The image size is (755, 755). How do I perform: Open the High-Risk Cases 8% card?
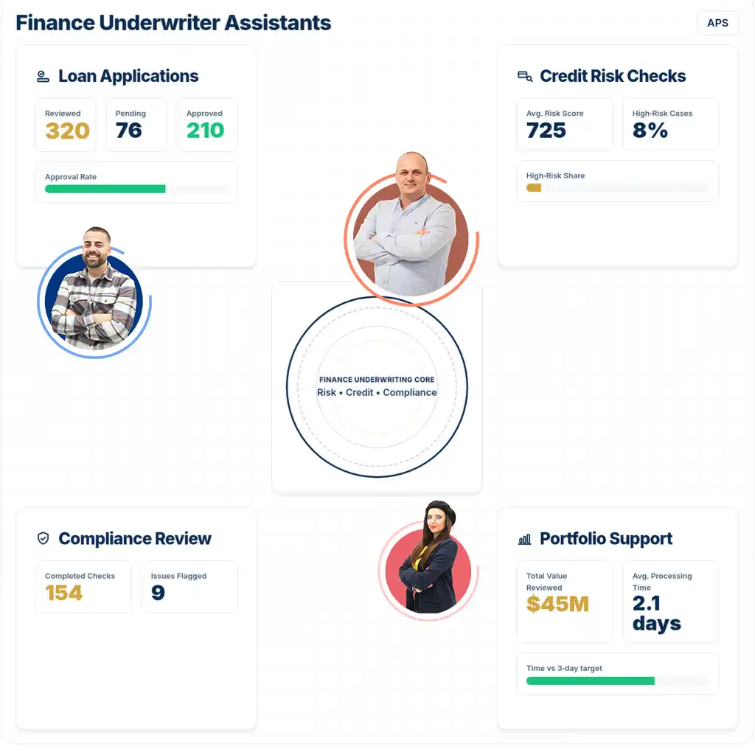point(670,124)
